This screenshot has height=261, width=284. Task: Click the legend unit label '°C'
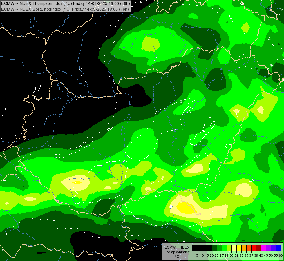[x=177, y=256]
